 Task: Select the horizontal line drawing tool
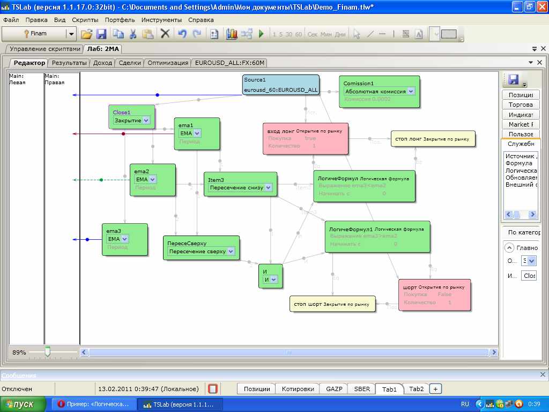pyautogui.click(x=382, y=34)
